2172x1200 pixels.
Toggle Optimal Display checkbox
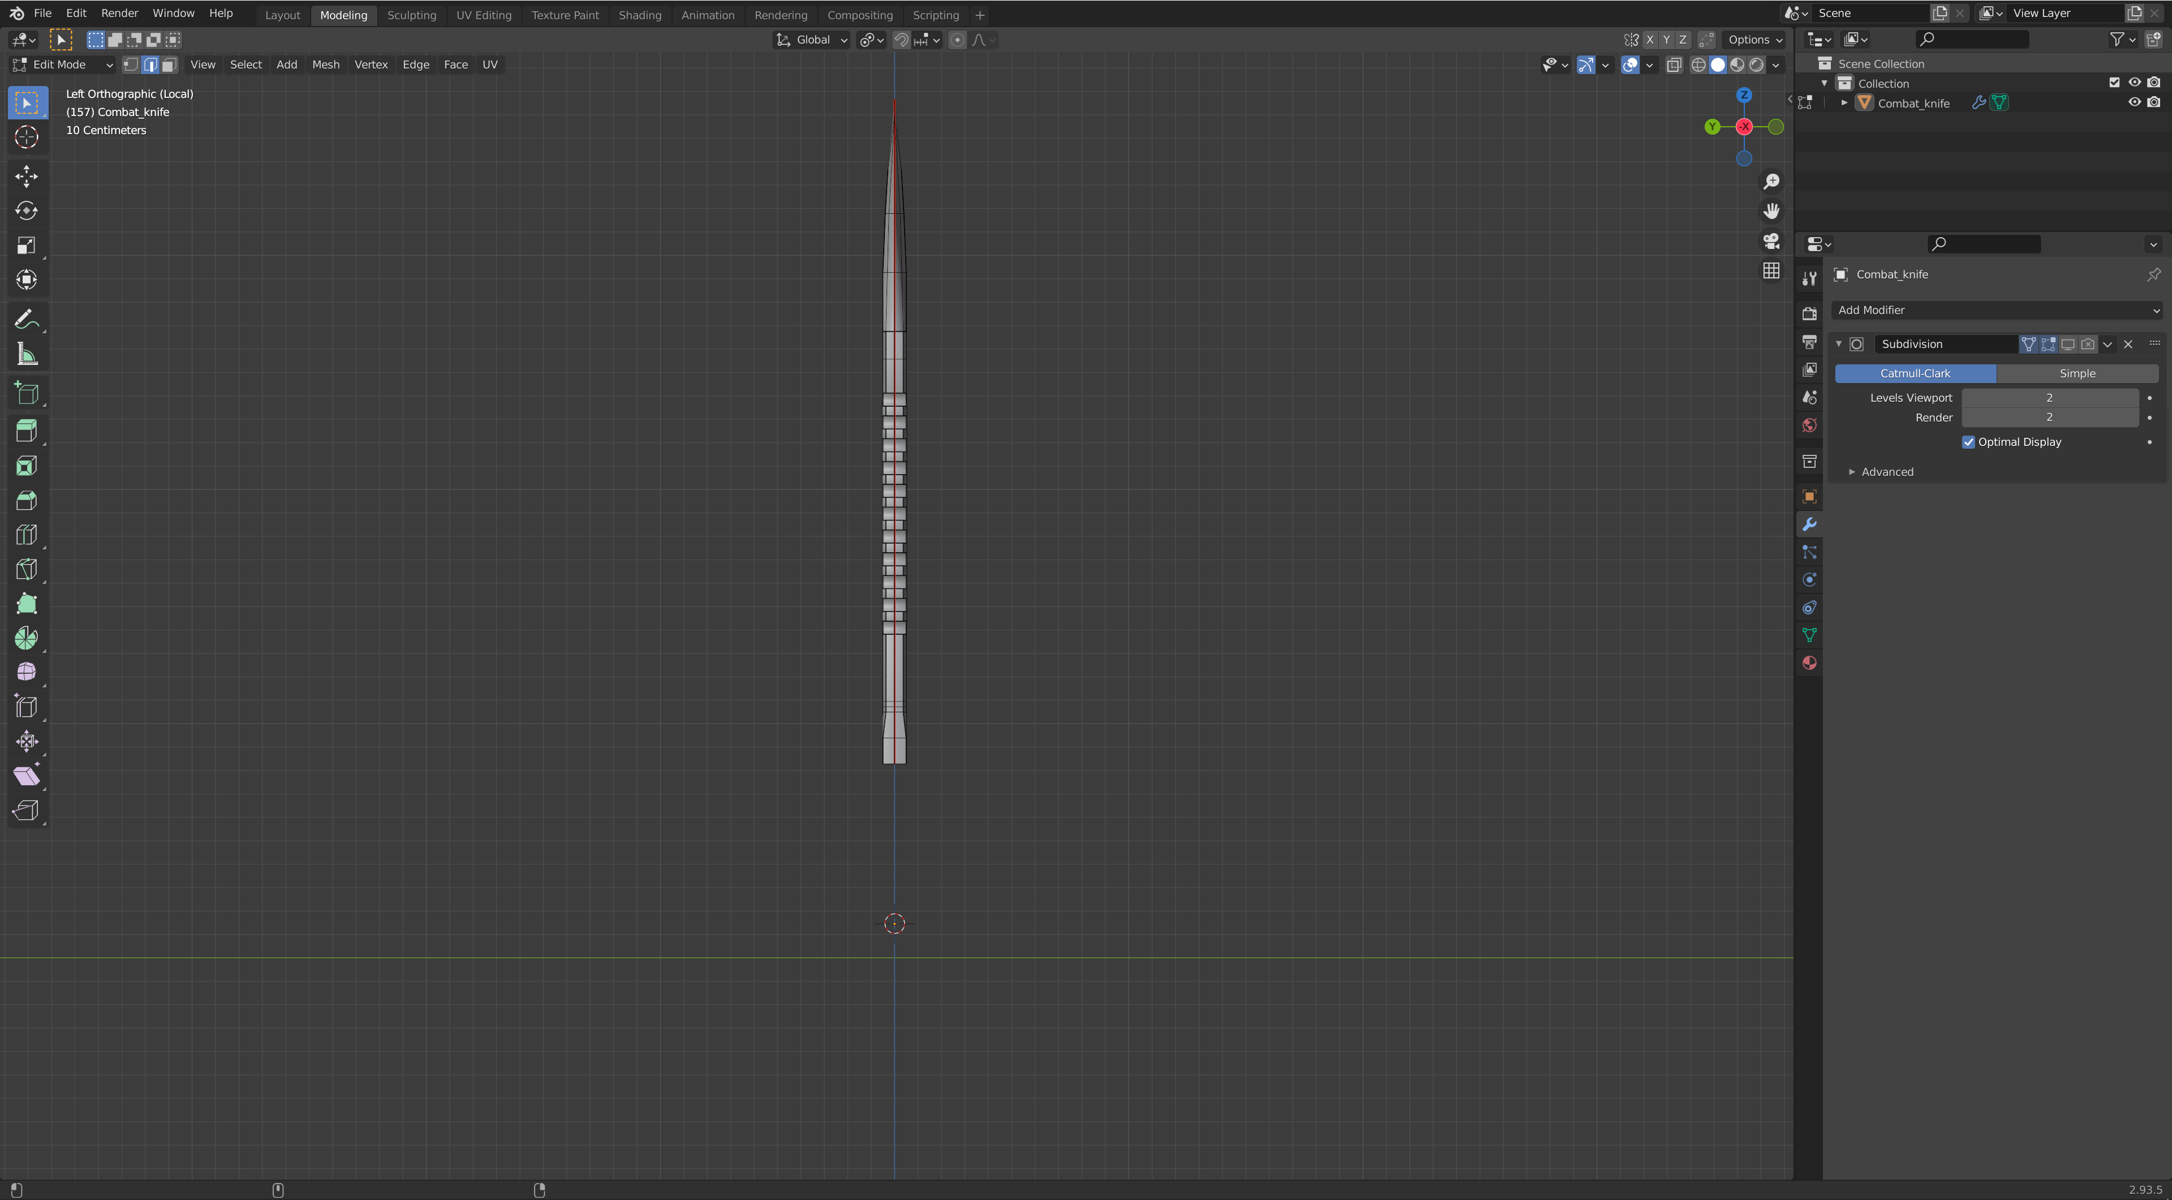(x=1969, y=442)
